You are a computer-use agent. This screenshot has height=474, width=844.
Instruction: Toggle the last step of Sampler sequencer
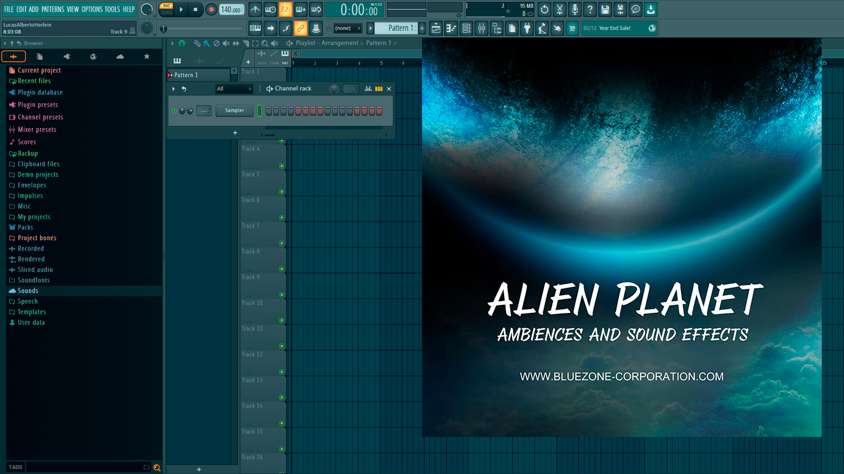(379, 110)
